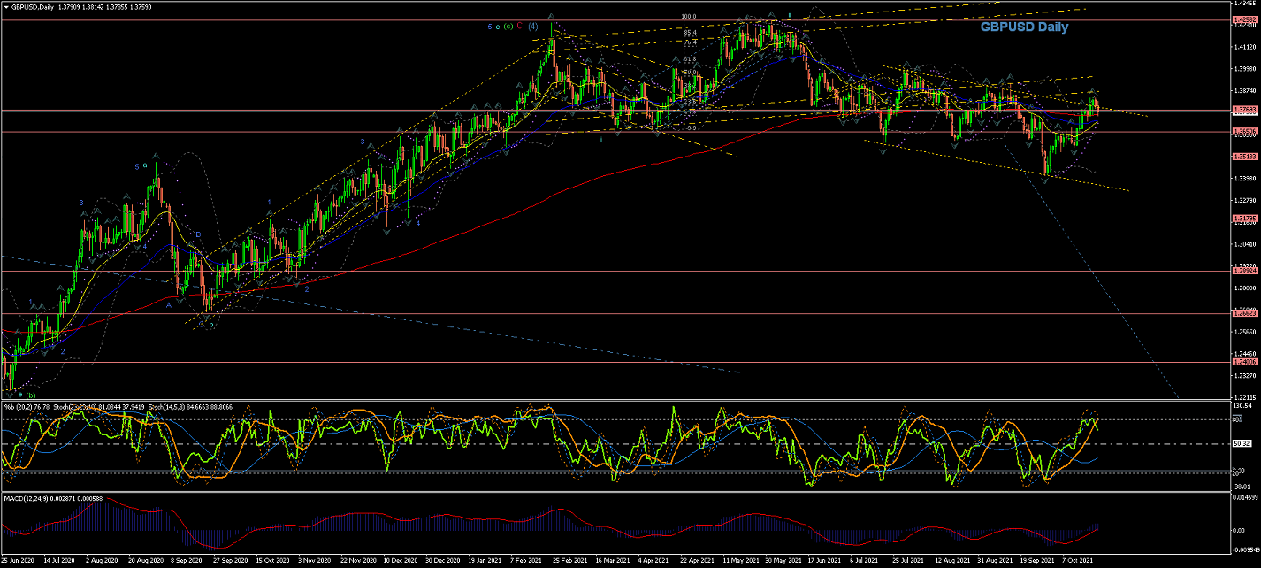Click the 27 Sep 2020 date label
1261x568 pixels.
(x=231, y=560)
